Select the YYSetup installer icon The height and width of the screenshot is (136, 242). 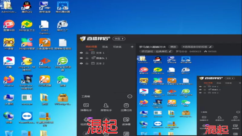point(63,99)
